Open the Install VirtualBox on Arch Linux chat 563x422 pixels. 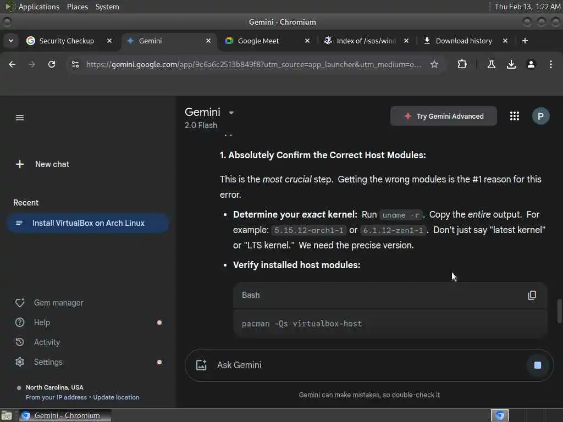coord(87,223)
